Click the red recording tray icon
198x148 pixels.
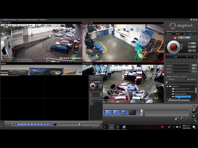click(162, 127)
